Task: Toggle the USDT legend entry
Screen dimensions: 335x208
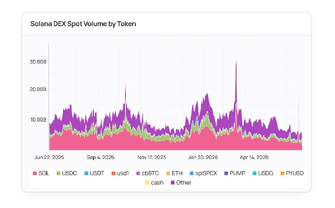Action: point(94,173)
